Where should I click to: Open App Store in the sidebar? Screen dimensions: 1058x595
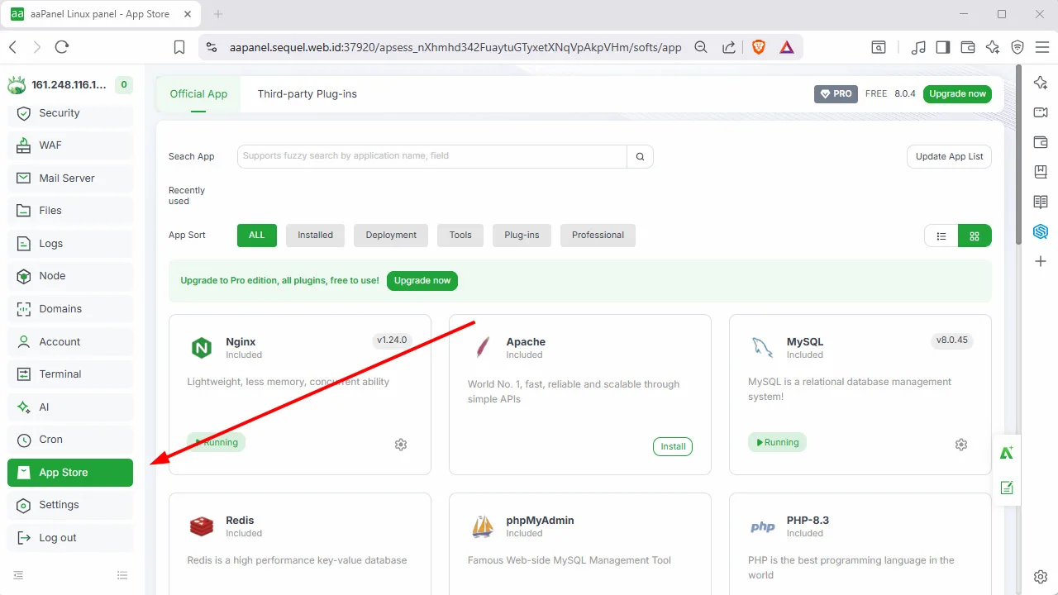coord(70,473)
